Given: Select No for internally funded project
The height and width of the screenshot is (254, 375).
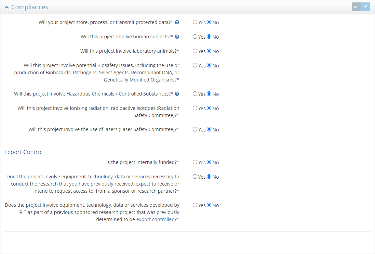Looking at the screenshot, I should (x=209, y=162).
